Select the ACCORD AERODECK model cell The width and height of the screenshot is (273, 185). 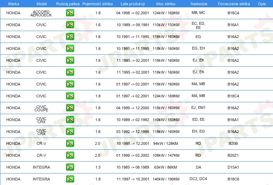(41, 13)
